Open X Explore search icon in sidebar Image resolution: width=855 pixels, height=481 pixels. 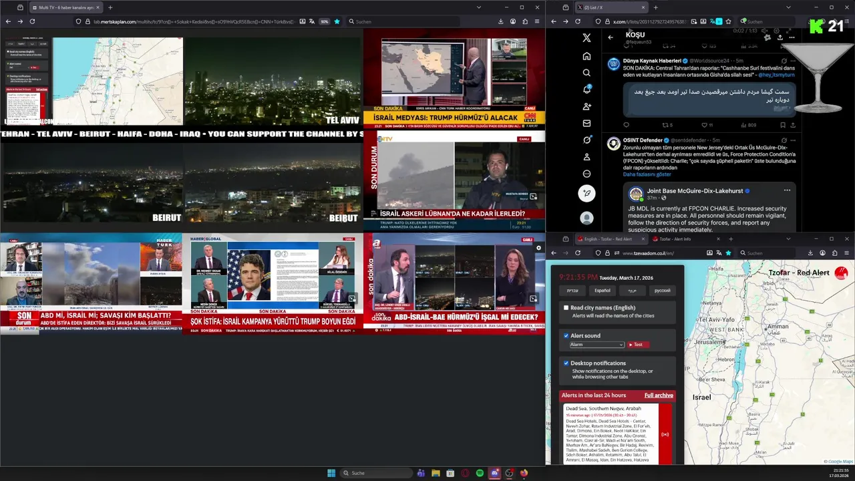(586, 73)
